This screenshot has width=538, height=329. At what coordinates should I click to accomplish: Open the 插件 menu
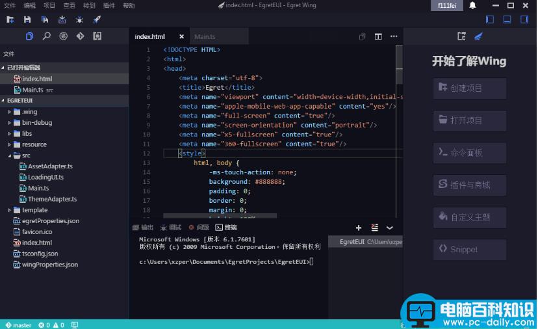pyautogui.click(x=109, y=5)
